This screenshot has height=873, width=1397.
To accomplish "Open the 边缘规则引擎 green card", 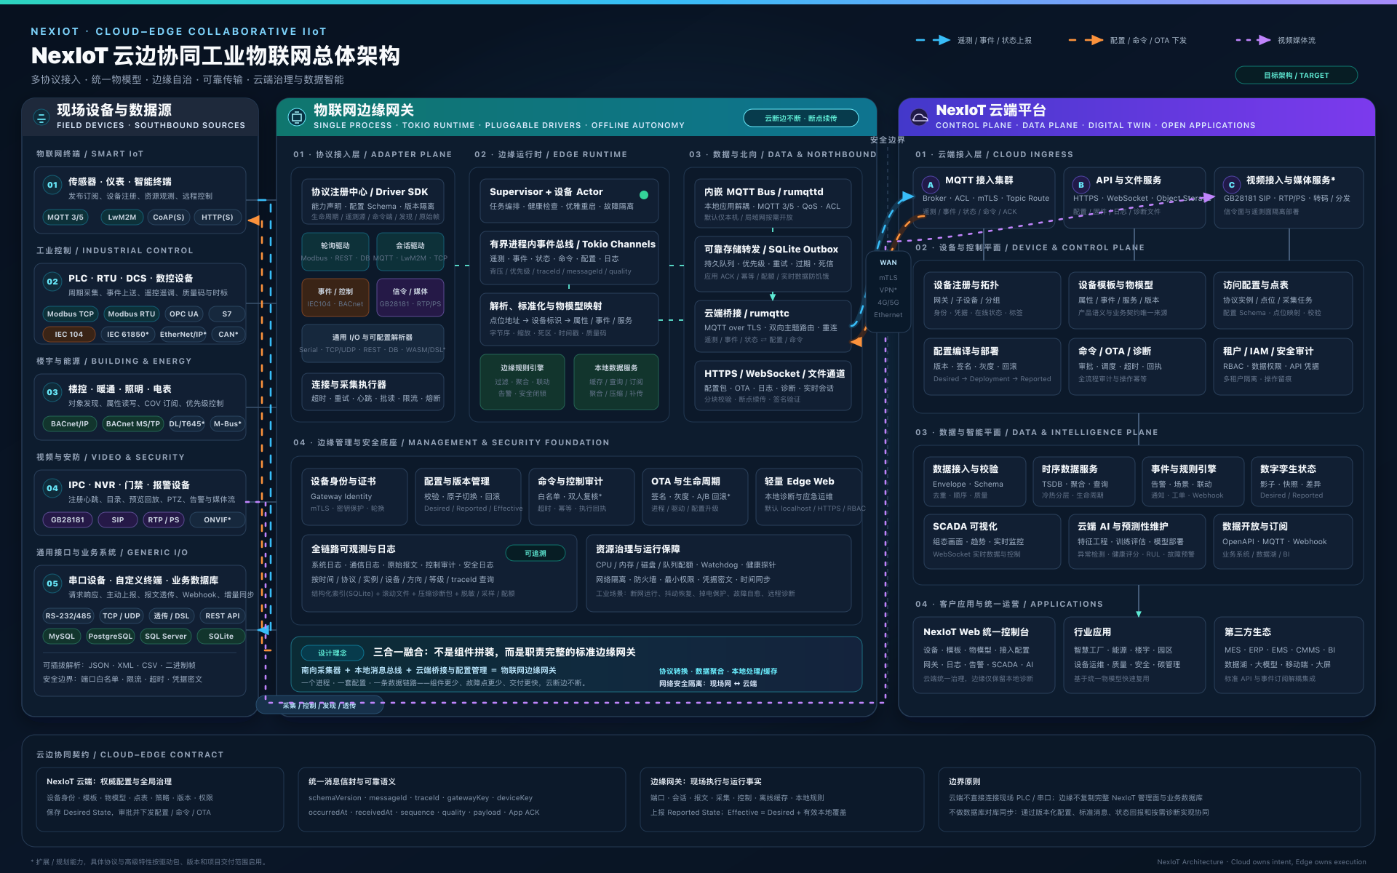I will coord(522,381).
